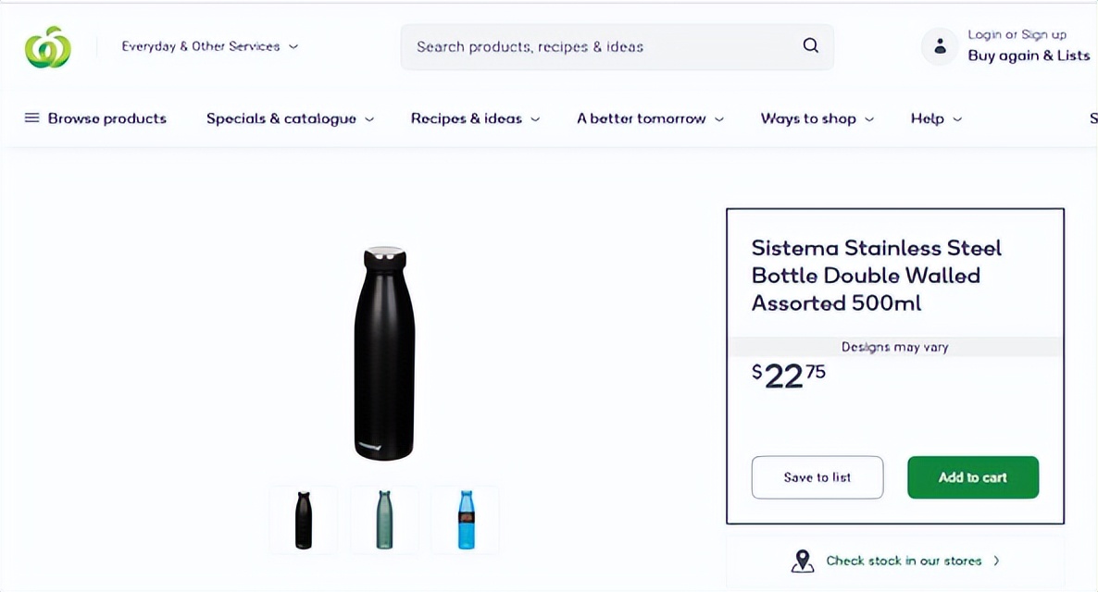Click the Add to cart button

click(x=972, y=477)
